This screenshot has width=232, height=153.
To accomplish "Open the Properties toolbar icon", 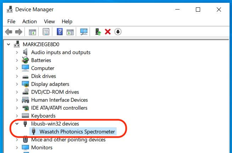I will [46, 32].
